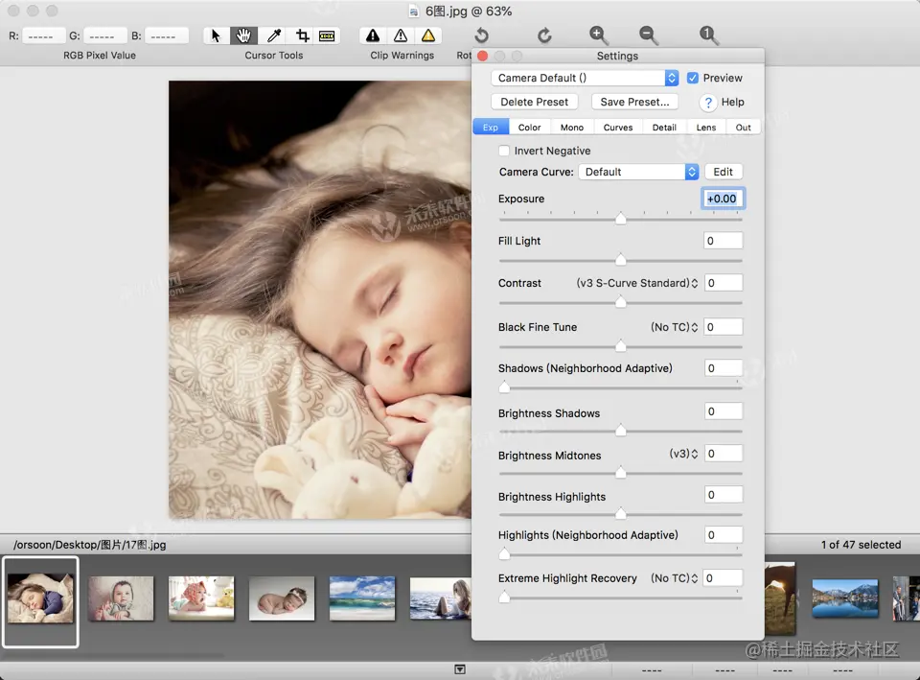Screen dimensions: 920x680
Task: Click the Save Preset button
Action: [x=634, y=102]
